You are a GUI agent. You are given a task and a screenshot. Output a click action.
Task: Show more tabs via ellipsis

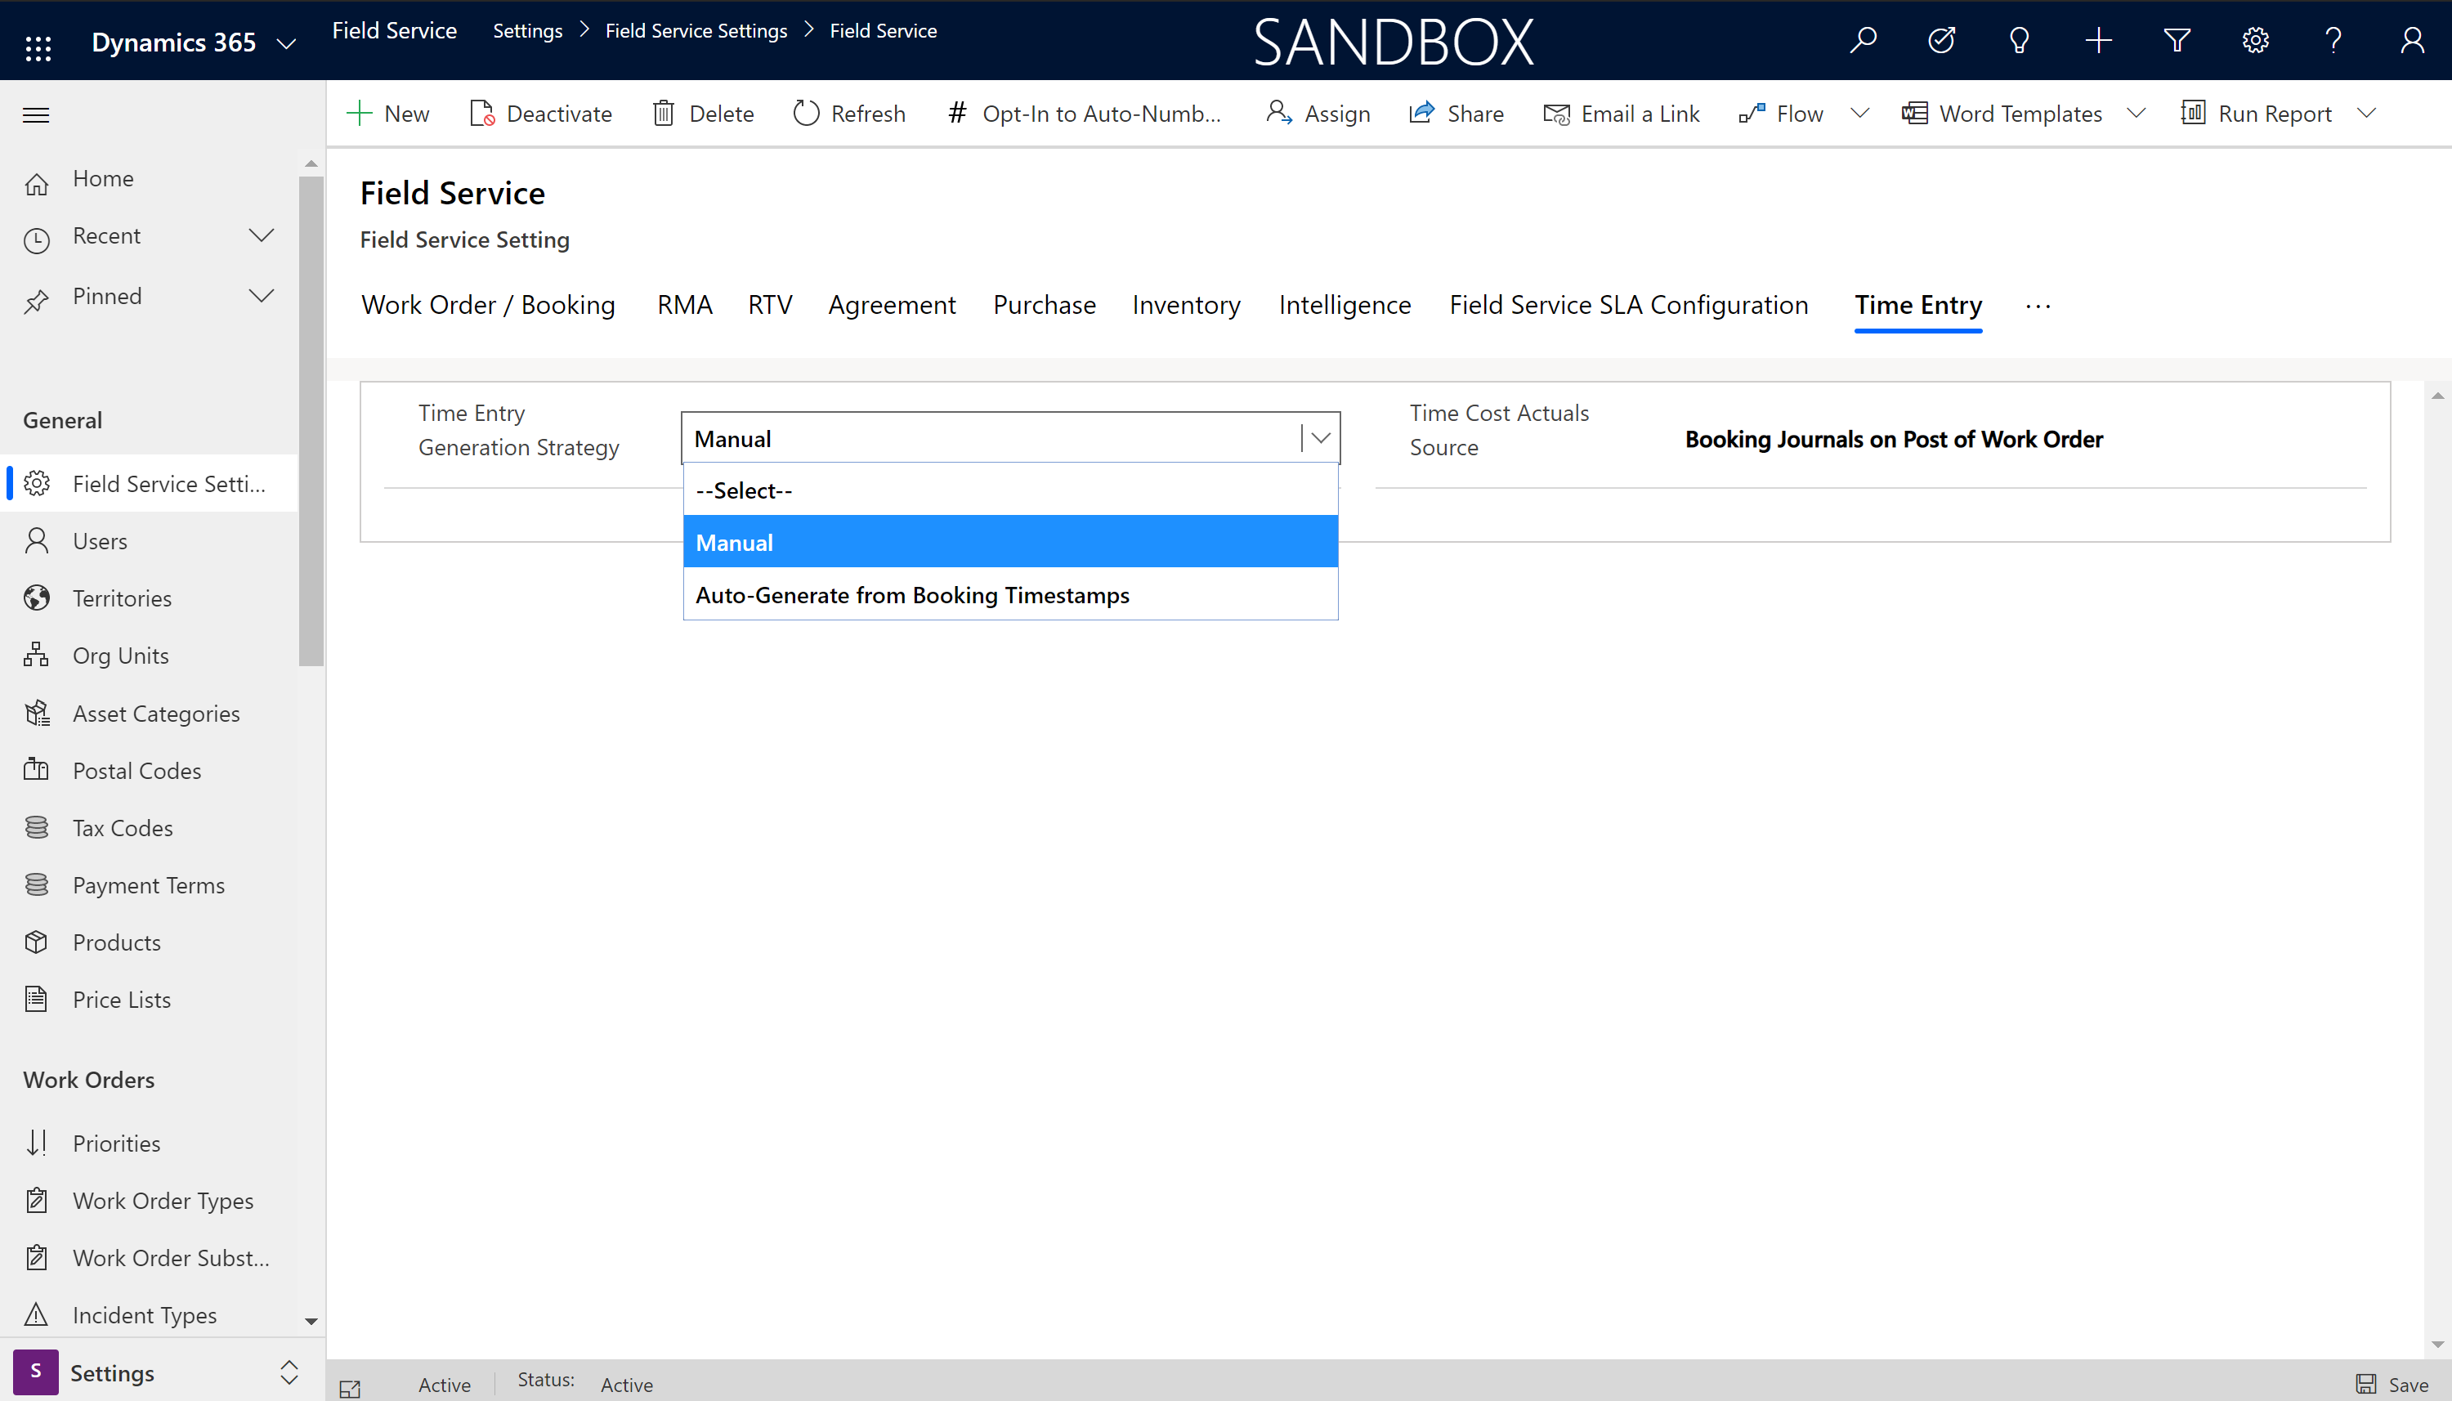[2038, 307]
